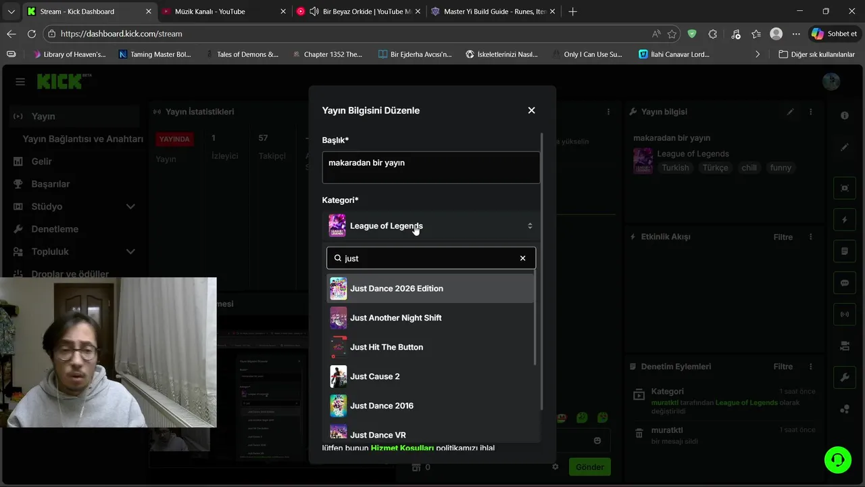Open browser extensions puzzle icon

[712, 34]
